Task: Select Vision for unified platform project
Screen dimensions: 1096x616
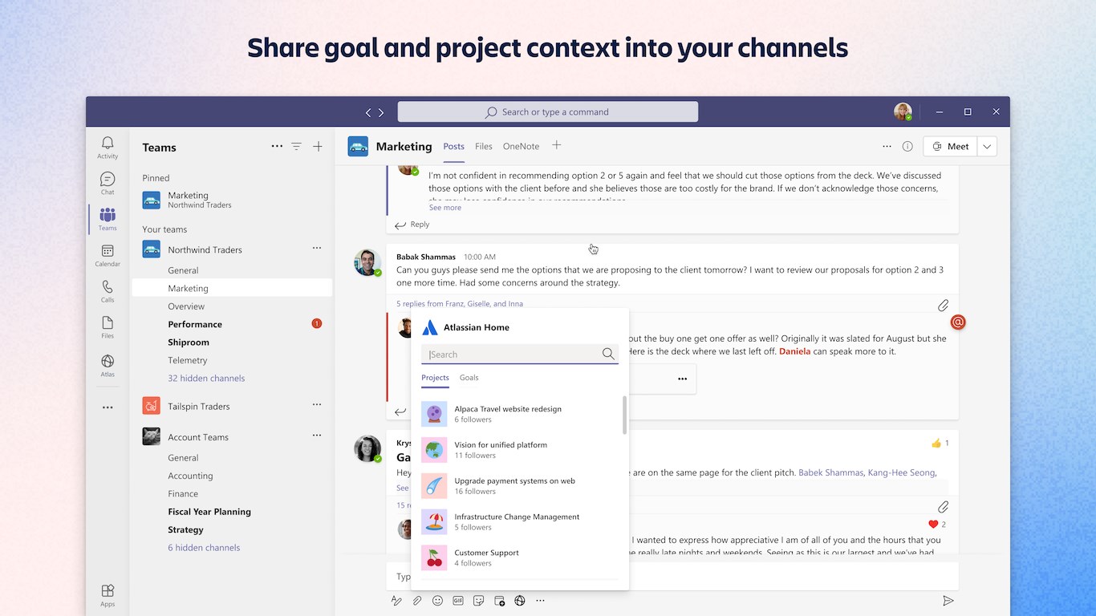Action: pos(520,450)
